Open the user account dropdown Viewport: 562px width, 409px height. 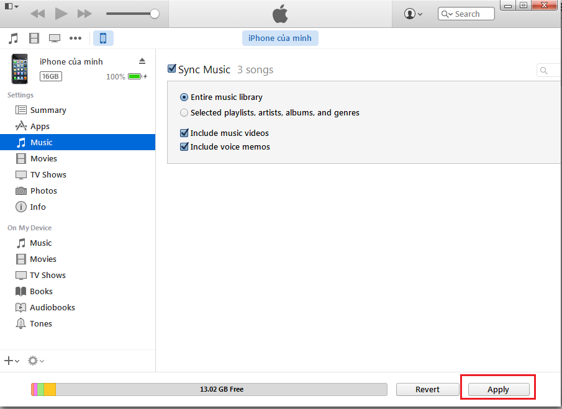[413, 14]
